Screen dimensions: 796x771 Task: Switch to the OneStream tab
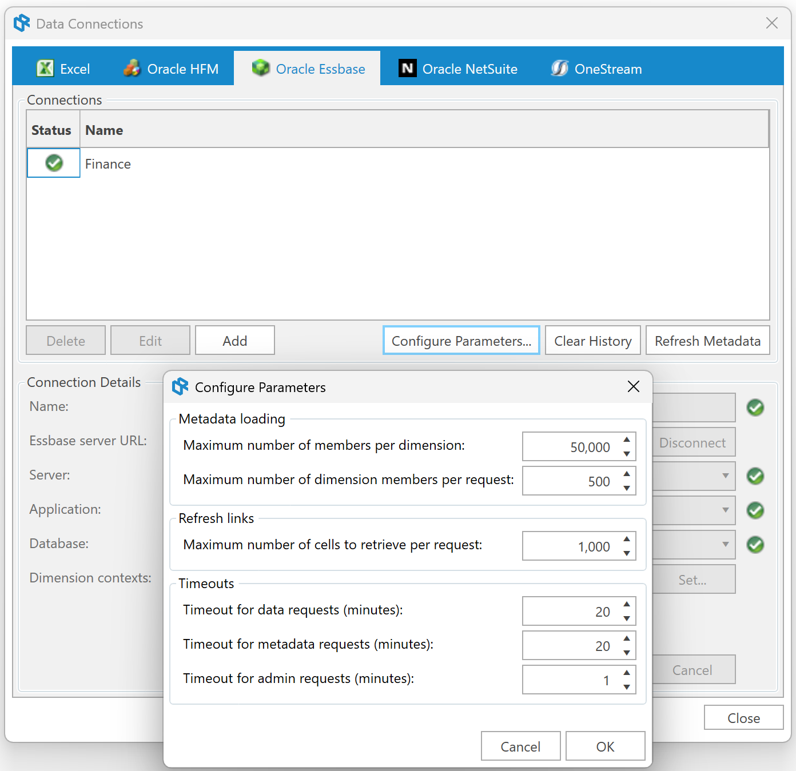pyautogui.click(x=596, y=69)
